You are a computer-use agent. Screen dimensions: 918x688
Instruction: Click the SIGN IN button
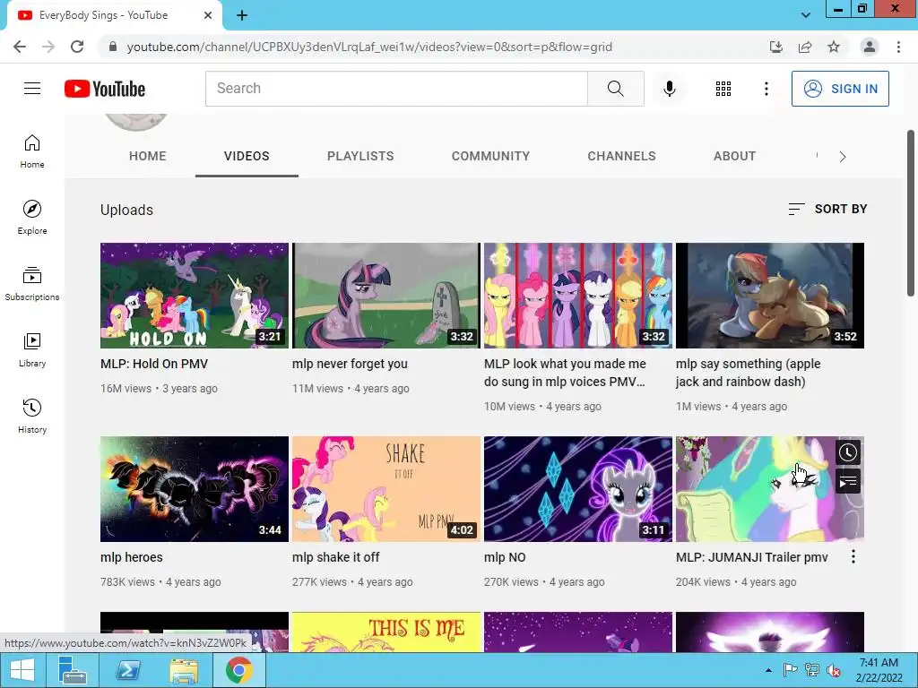[840, 89]
